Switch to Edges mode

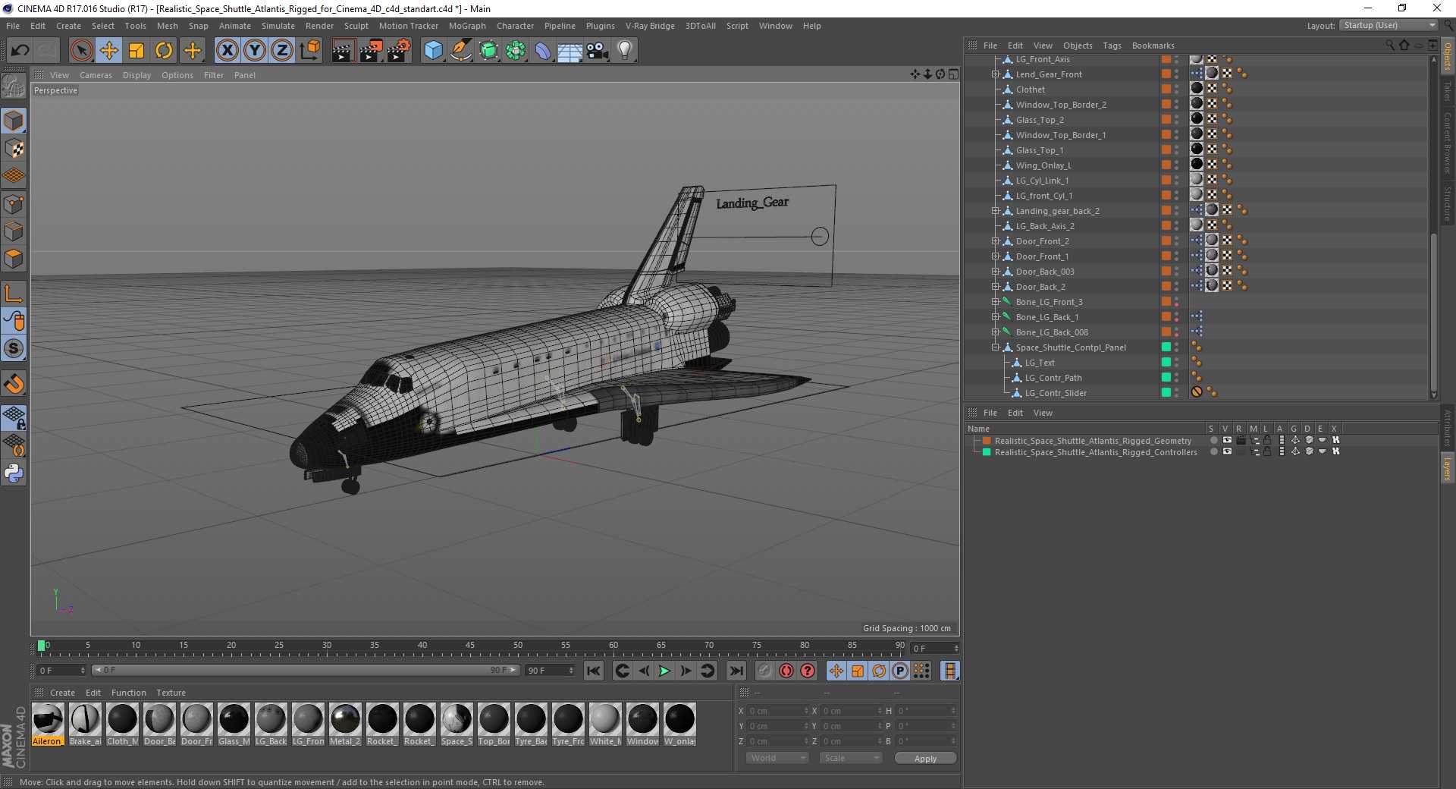pyautogui.click(x=14, y=231)
